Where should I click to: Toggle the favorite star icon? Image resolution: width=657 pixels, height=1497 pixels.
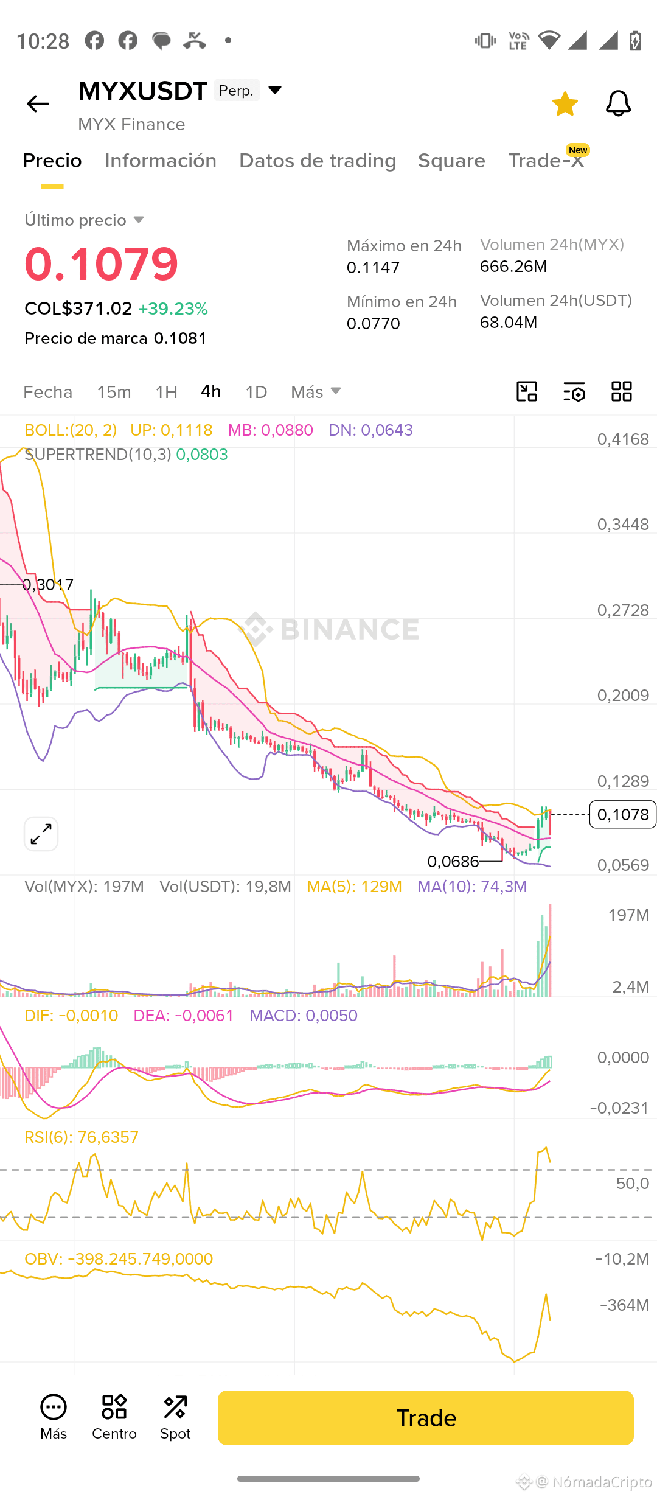(565, 103)
